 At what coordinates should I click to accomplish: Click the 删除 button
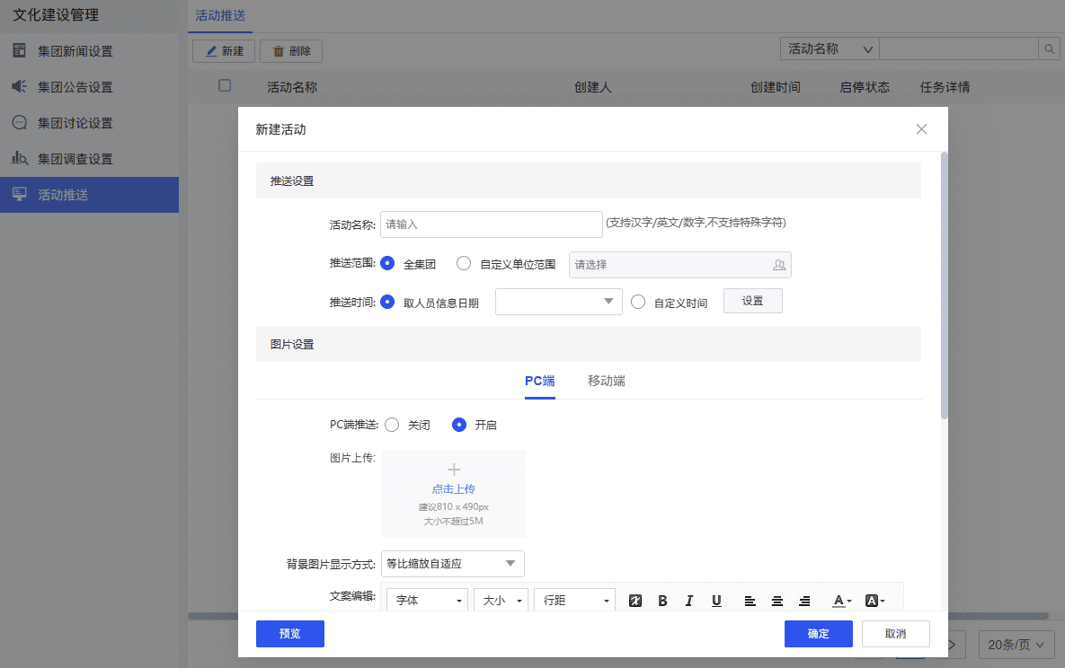(291, 51)
